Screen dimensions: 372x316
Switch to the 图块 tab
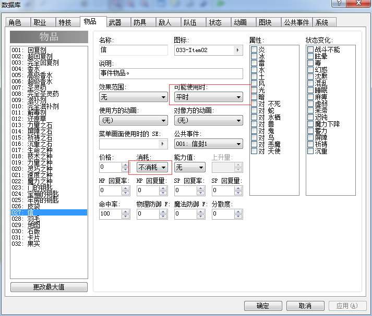click(269, 22)
